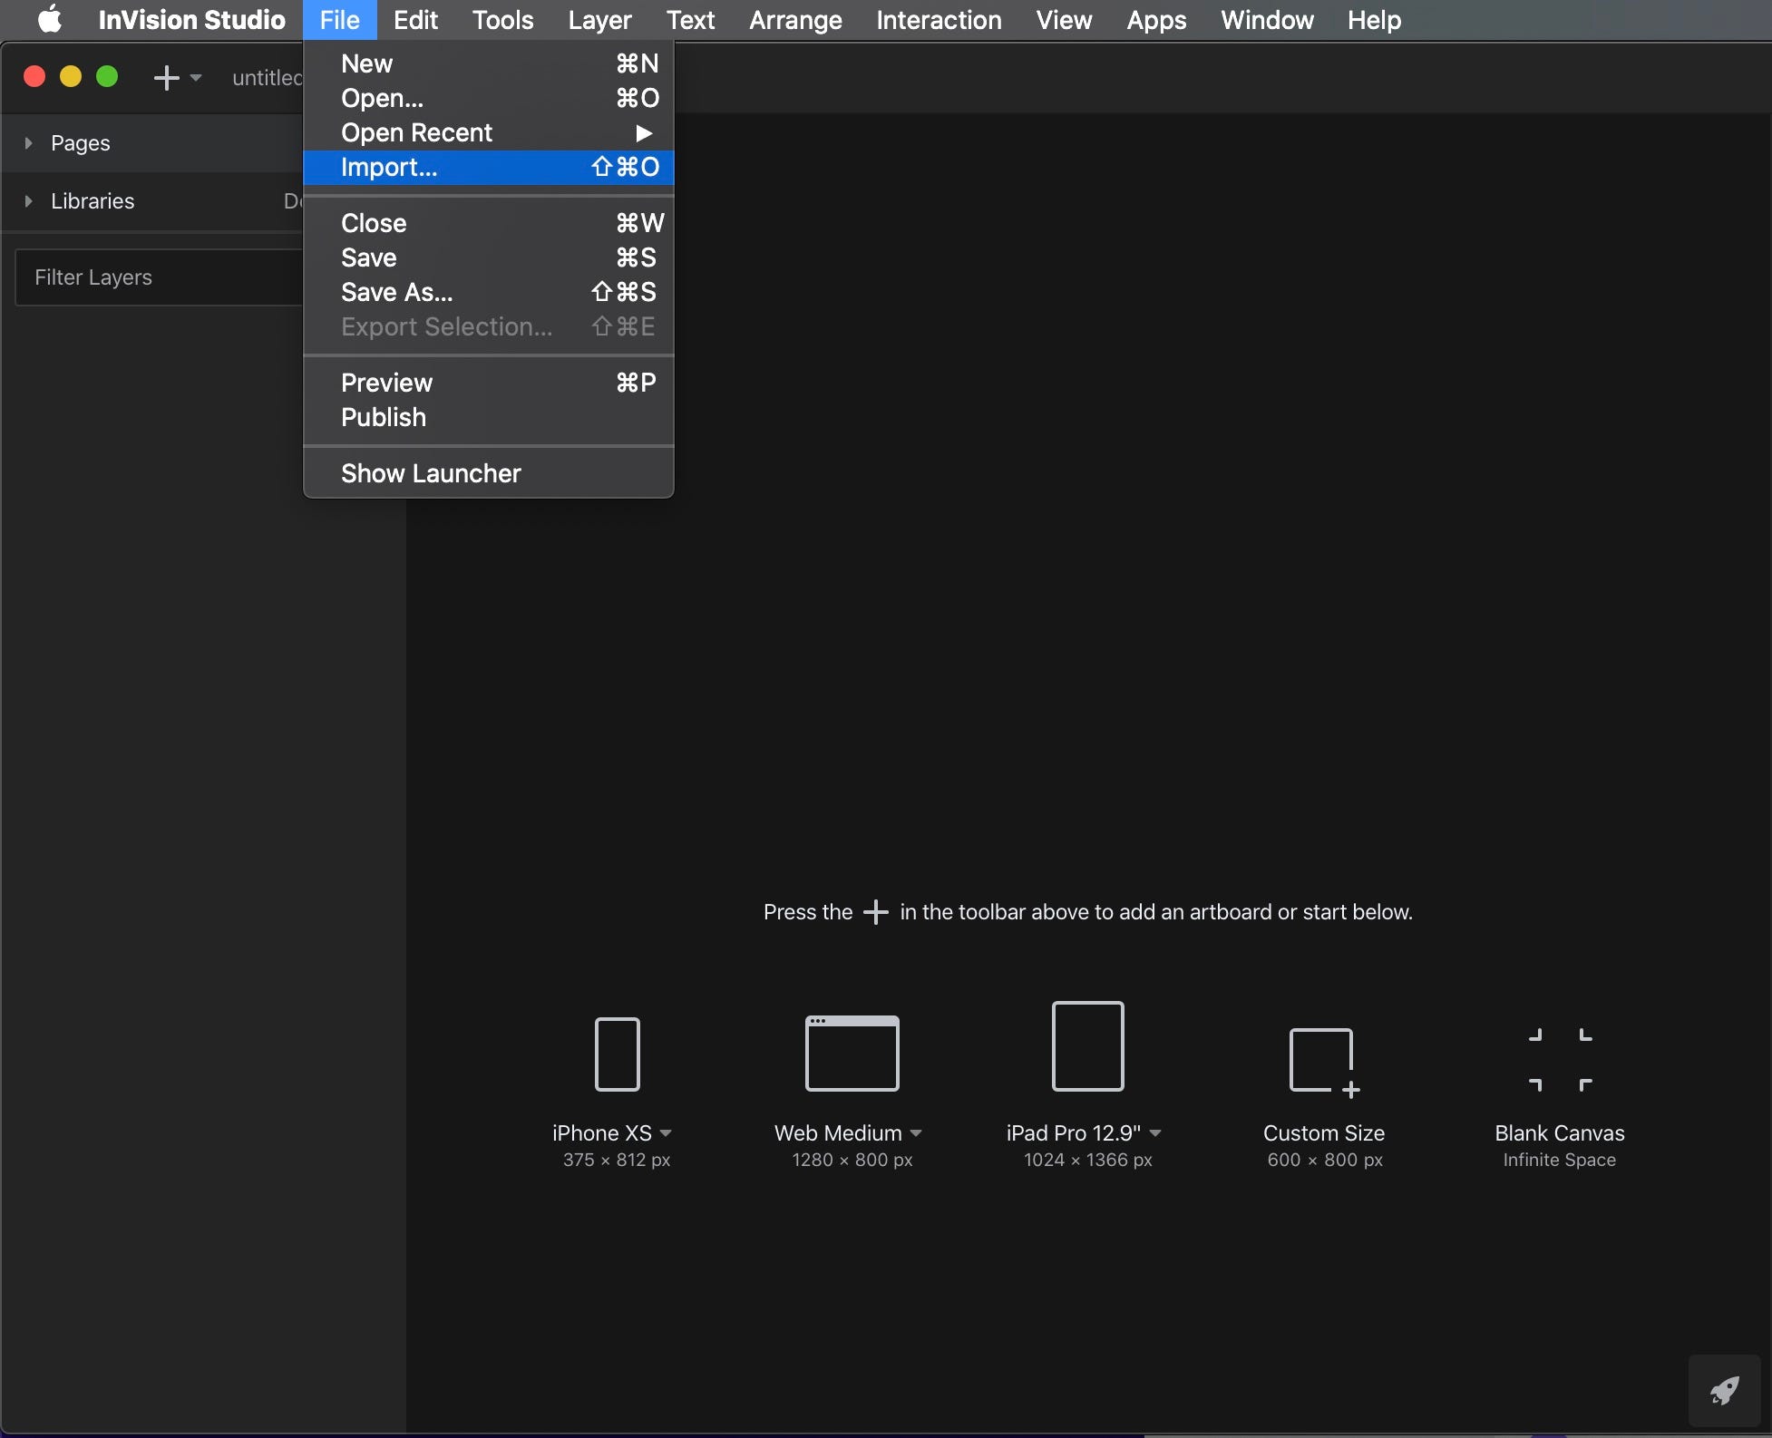This screenshot has height=1438, width=1772.
Task: Create a new iPhone XS artboard
Action: pos(616,1054)
